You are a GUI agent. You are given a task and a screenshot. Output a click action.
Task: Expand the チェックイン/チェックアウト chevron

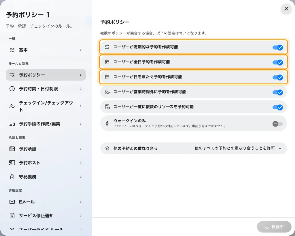81,106
